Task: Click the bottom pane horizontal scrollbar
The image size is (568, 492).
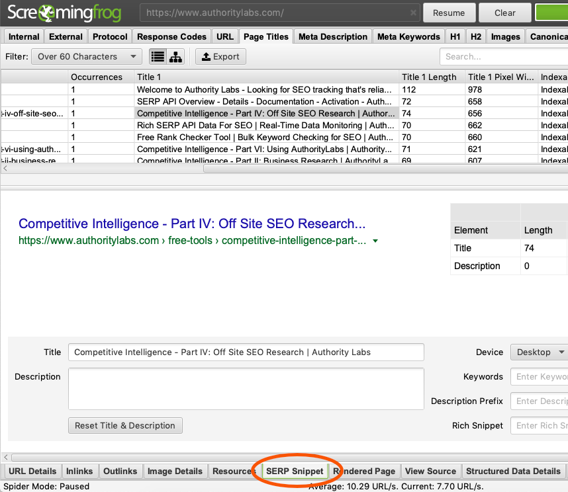Action: (290, 457)
